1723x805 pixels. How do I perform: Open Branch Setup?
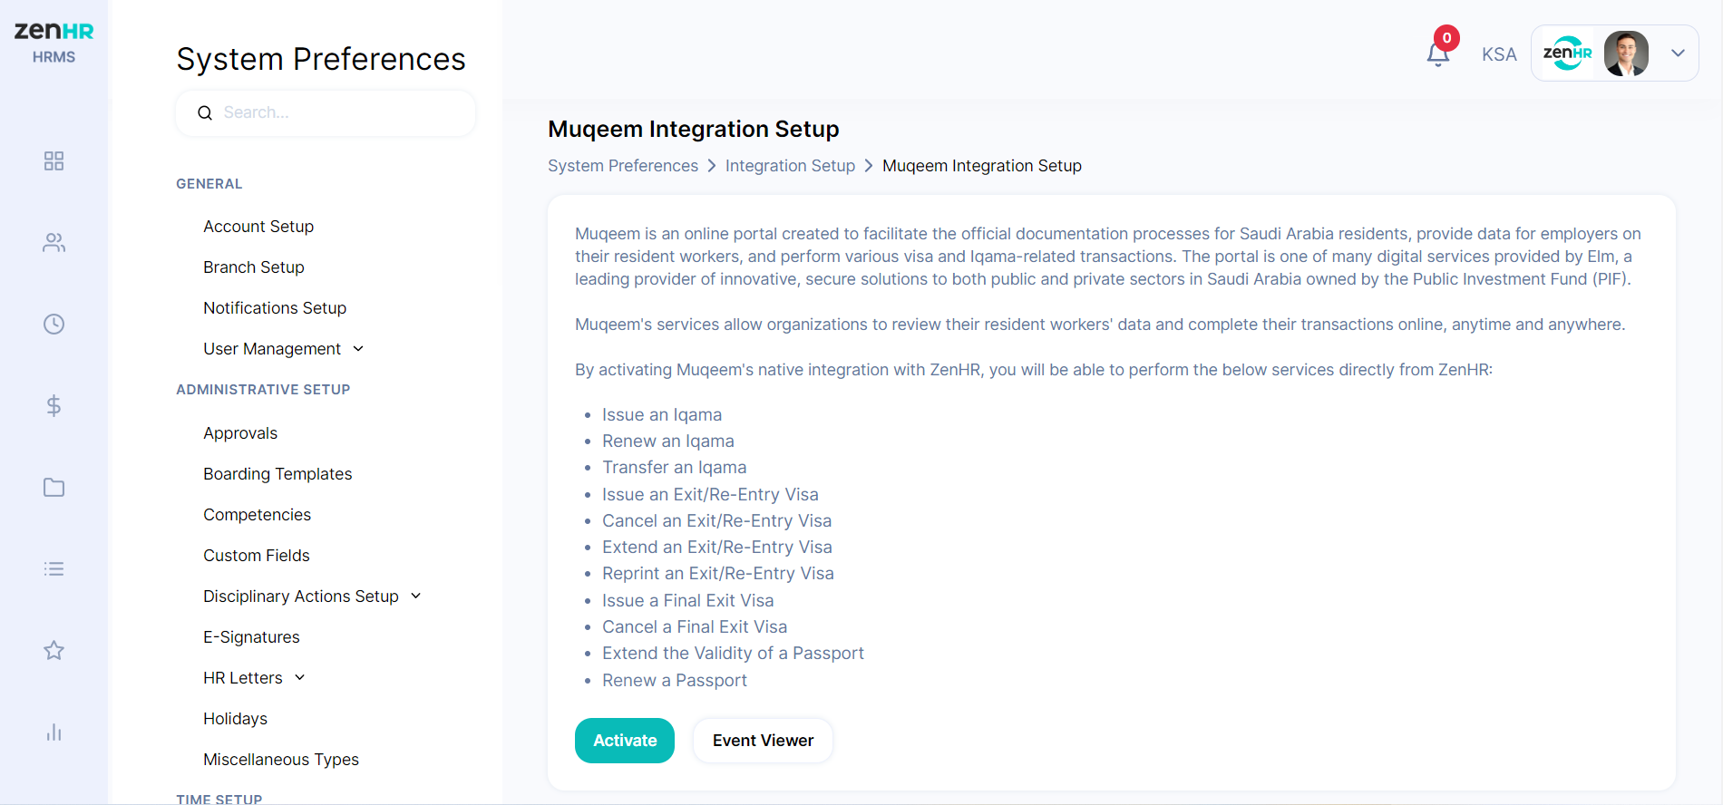[254, 267]
